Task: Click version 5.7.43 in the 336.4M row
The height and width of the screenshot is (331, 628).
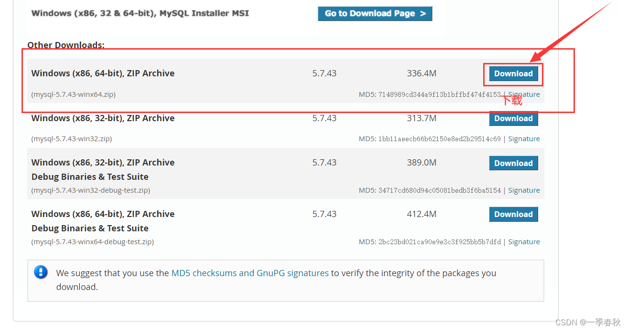Action: 325,73
